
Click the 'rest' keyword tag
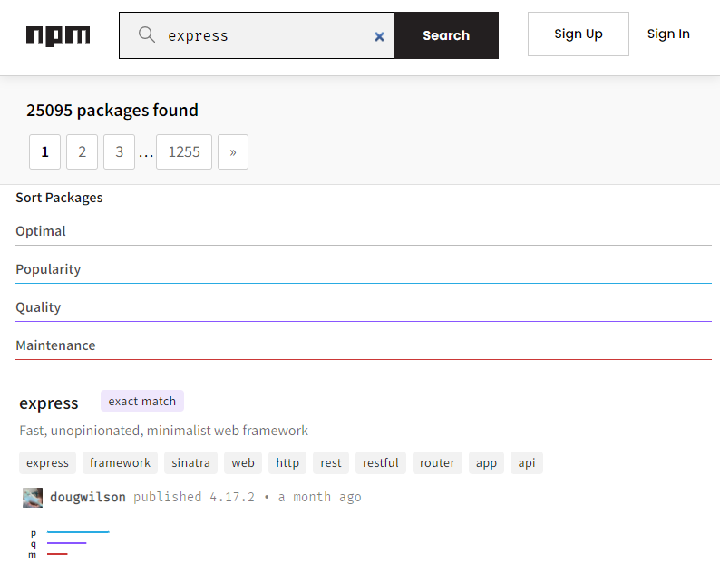point(331,462)
